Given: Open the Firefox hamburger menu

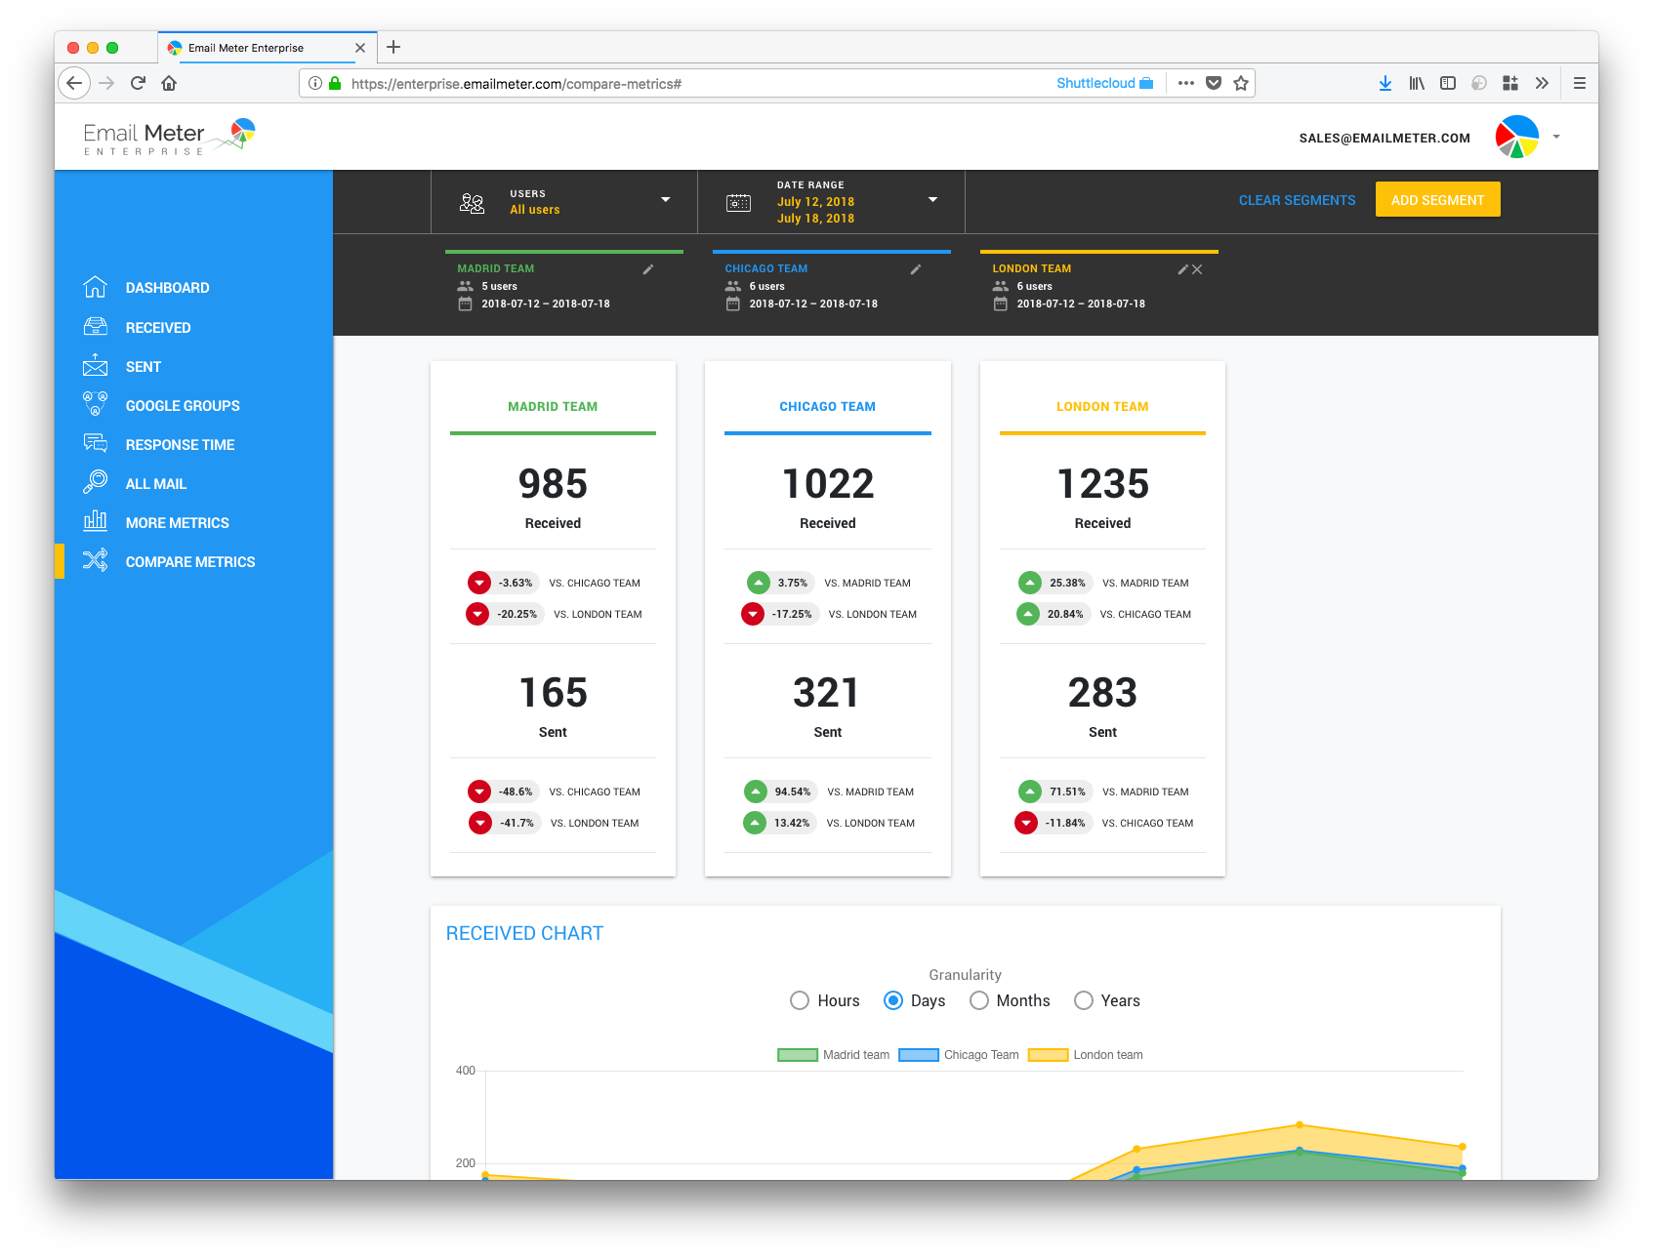Looking at the screenshot, I should (1579, 83).
